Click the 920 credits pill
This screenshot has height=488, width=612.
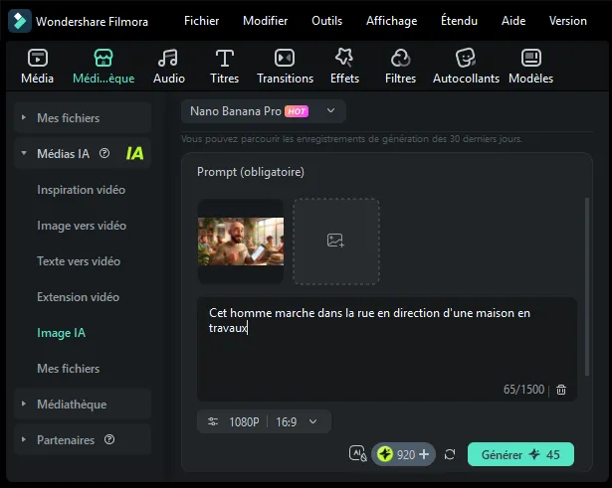403,454
